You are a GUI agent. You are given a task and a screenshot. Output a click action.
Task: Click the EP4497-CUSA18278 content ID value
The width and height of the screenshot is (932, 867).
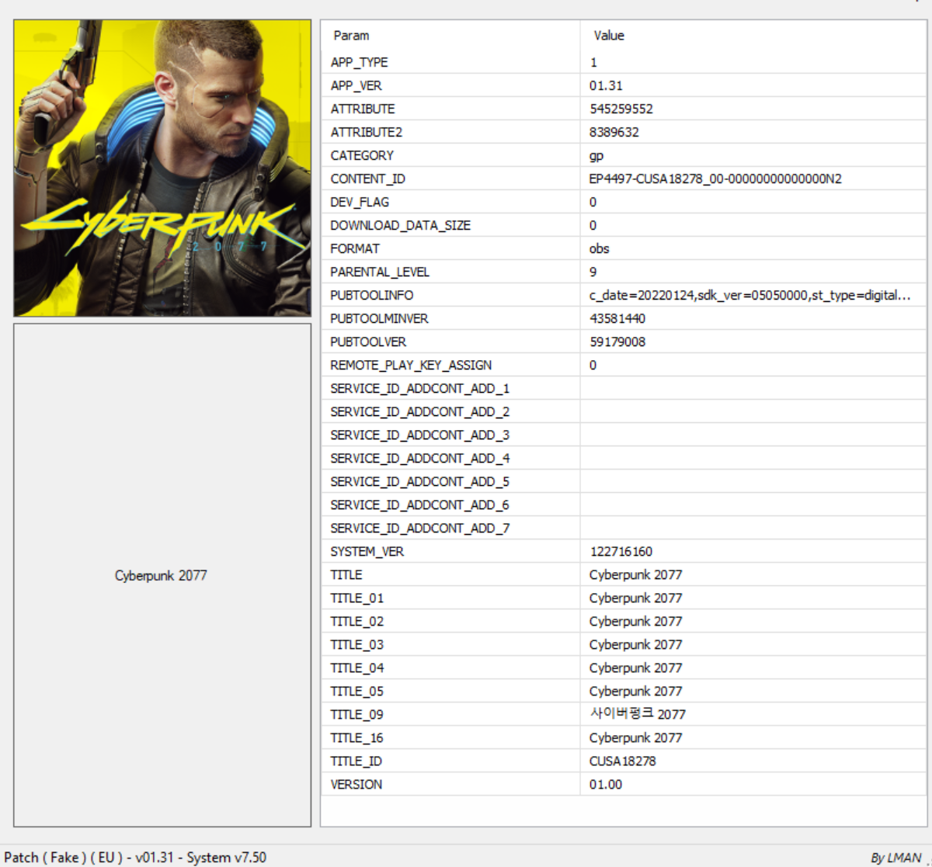click(x=715, y=179)
